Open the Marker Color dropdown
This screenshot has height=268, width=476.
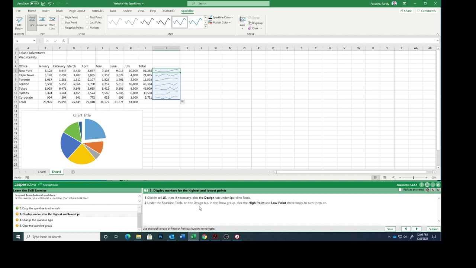(219, 22)
